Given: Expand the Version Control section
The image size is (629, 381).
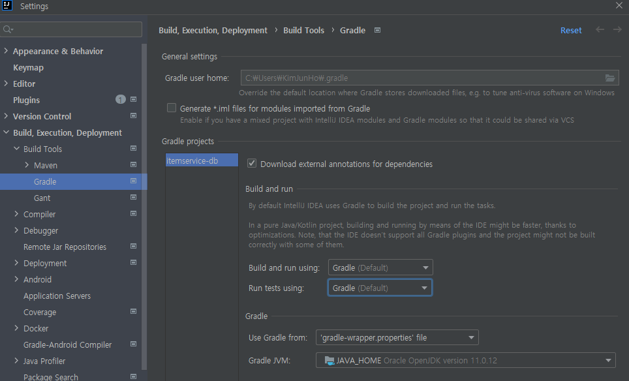Looking at the screenshot, I should pos(6,115).
